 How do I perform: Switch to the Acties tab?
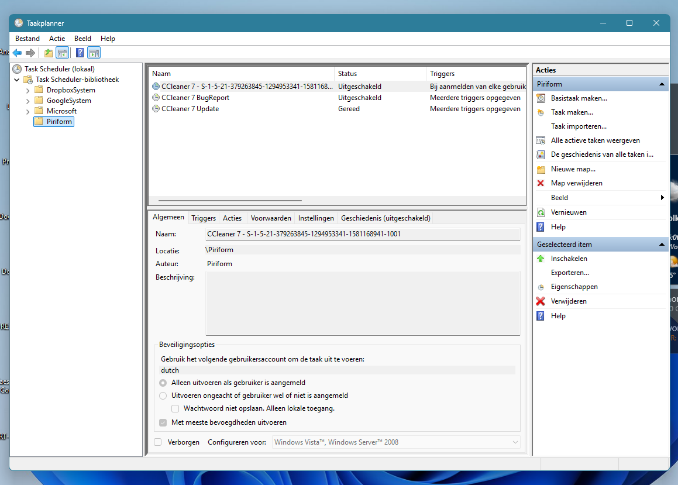(232, 218)
